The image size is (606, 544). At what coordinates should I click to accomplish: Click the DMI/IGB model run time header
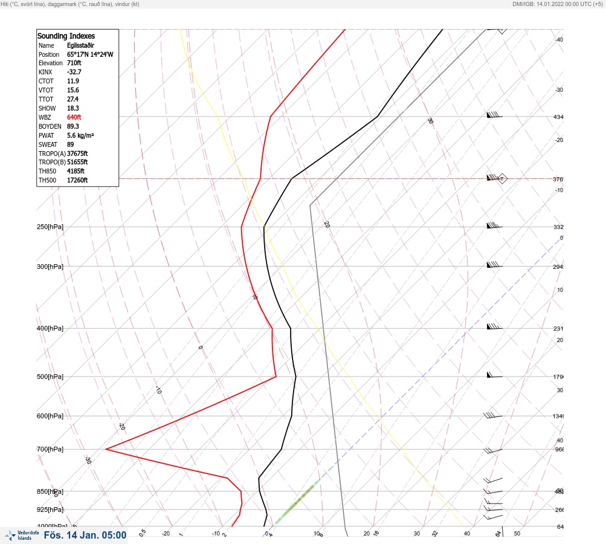coord(558,4)
